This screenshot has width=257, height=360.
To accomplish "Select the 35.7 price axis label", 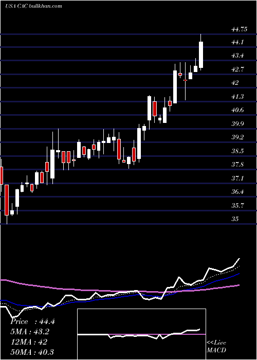I will [237, 206].
